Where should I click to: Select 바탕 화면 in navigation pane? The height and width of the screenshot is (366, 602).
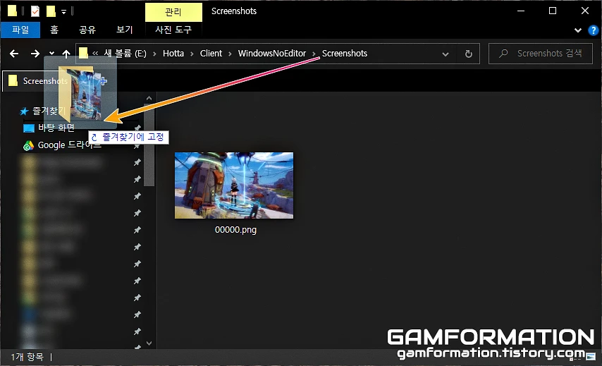(x=56, y=128)
